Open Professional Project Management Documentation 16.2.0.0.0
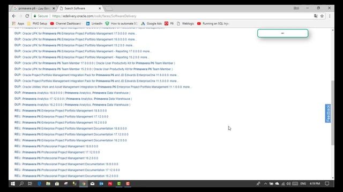The height and width of the screenshot is (192, 343). point(66,176)
